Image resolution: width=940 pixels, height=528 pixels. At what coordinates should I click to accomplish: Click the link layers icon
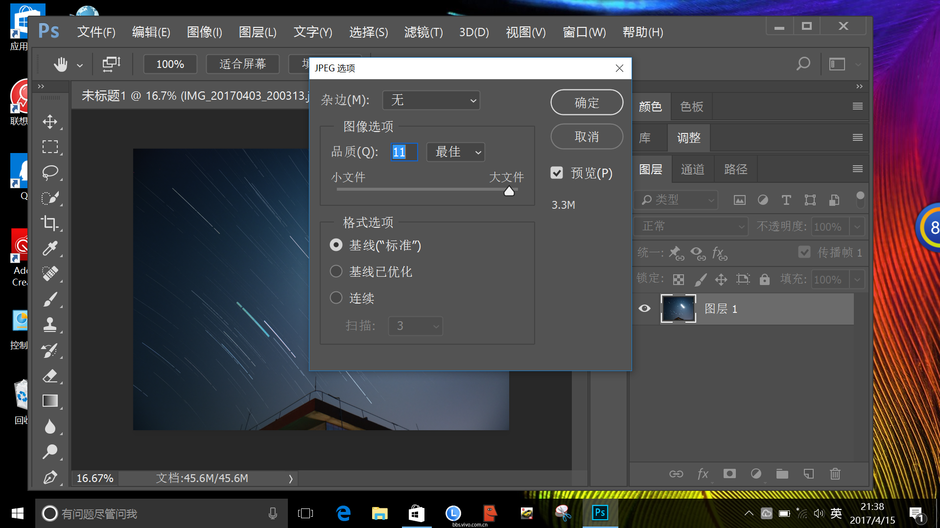(x=676, y=474)
